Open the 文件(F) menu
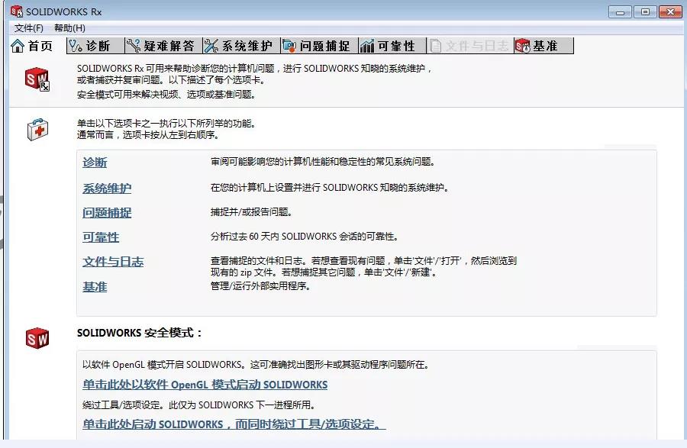Viewport: 687px width, 448px height. tap(28, 28)
